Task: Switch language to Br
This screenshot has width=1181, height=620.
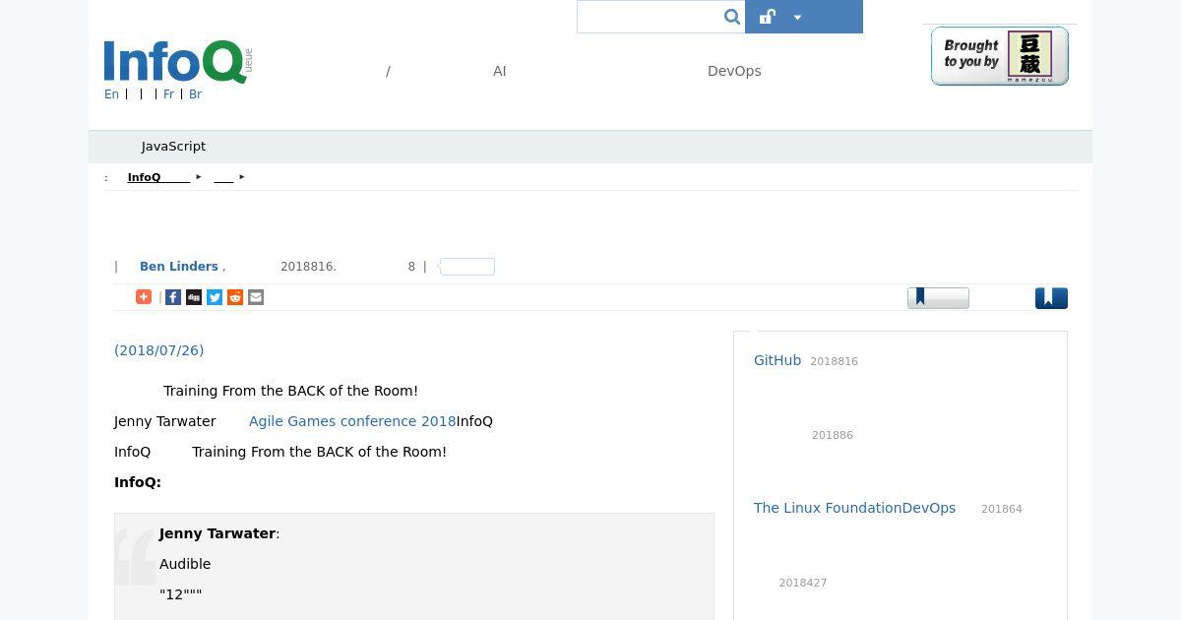Action: pos(195,94)
